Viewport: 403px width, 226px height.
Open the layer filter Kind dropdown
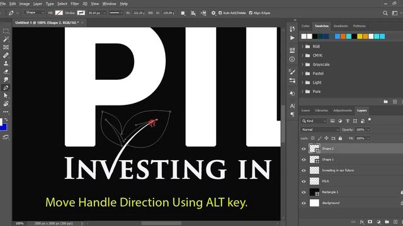point(314,121)
